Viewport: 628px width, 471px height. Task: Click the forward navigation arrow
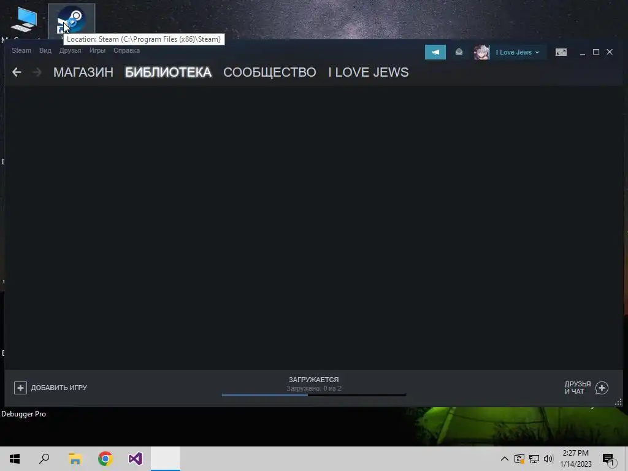[x=37, y=72]
